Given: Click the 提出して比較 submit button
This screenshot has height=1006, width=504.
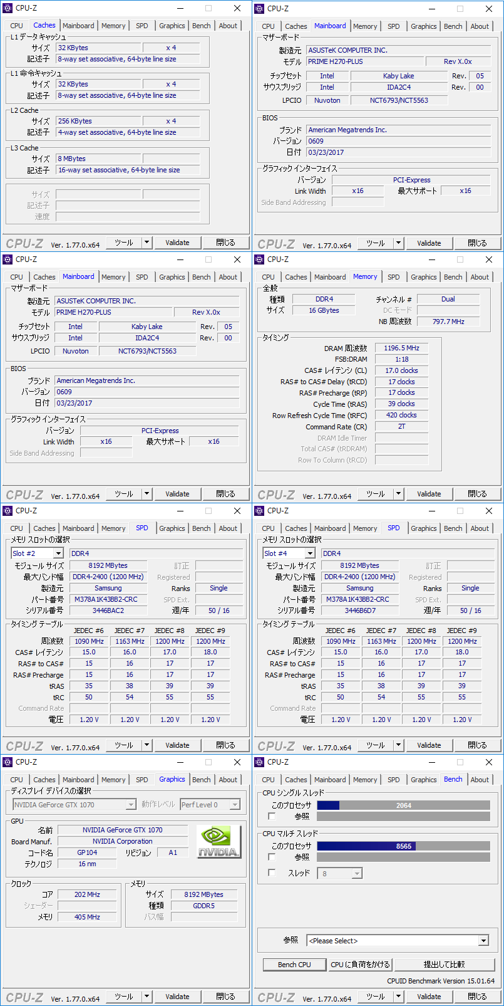Looking at the screenshot, I should pos(444,965).
